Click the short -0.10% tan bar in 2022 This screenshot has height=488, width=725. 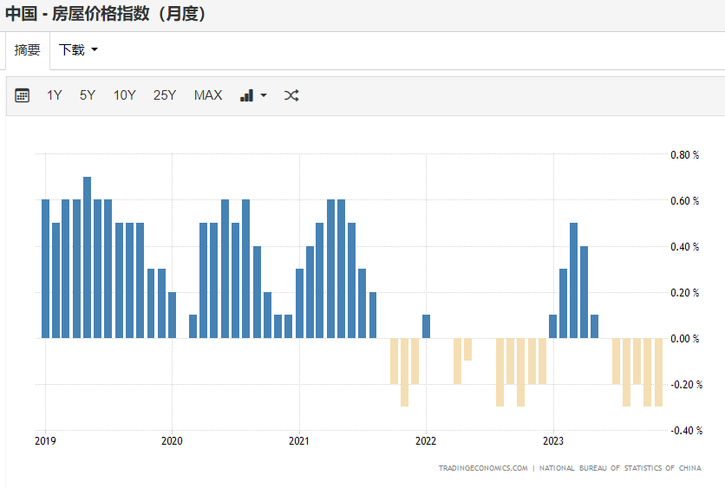tap(468, 349)
